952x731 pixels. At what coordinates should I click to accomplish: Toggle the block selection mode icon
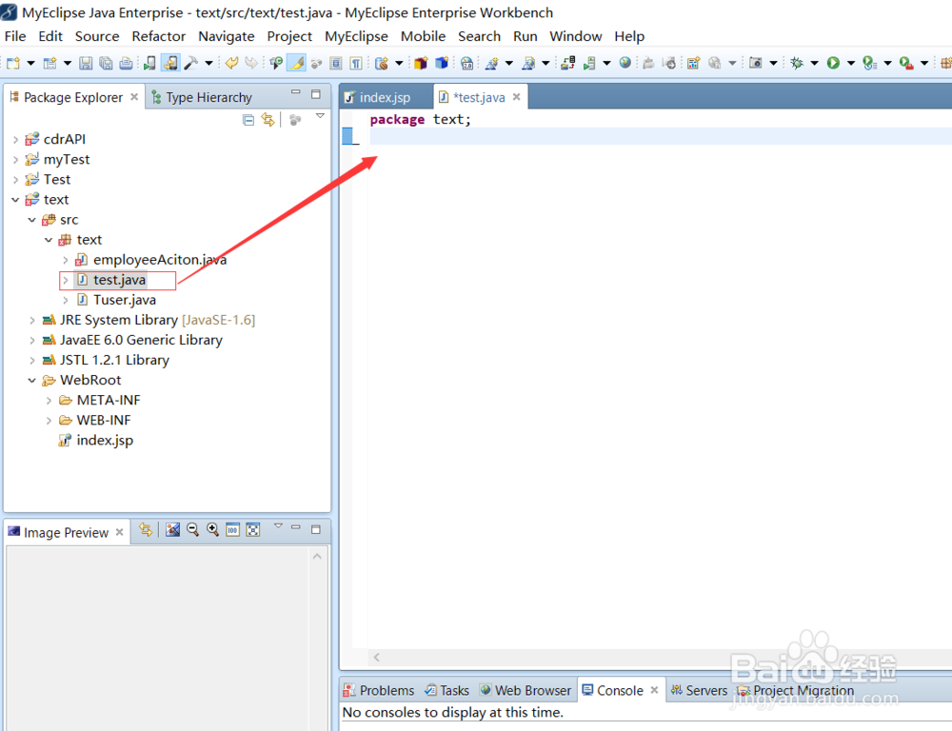[336, 63]
